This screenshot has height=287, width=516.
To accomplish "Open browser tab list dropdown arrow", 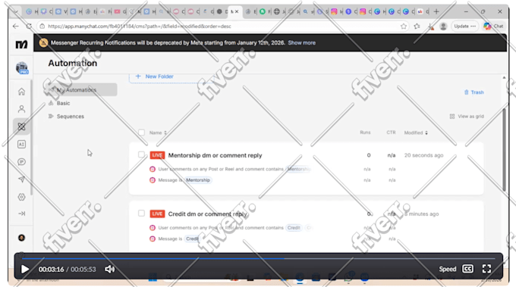I will [x=16, y=12].
